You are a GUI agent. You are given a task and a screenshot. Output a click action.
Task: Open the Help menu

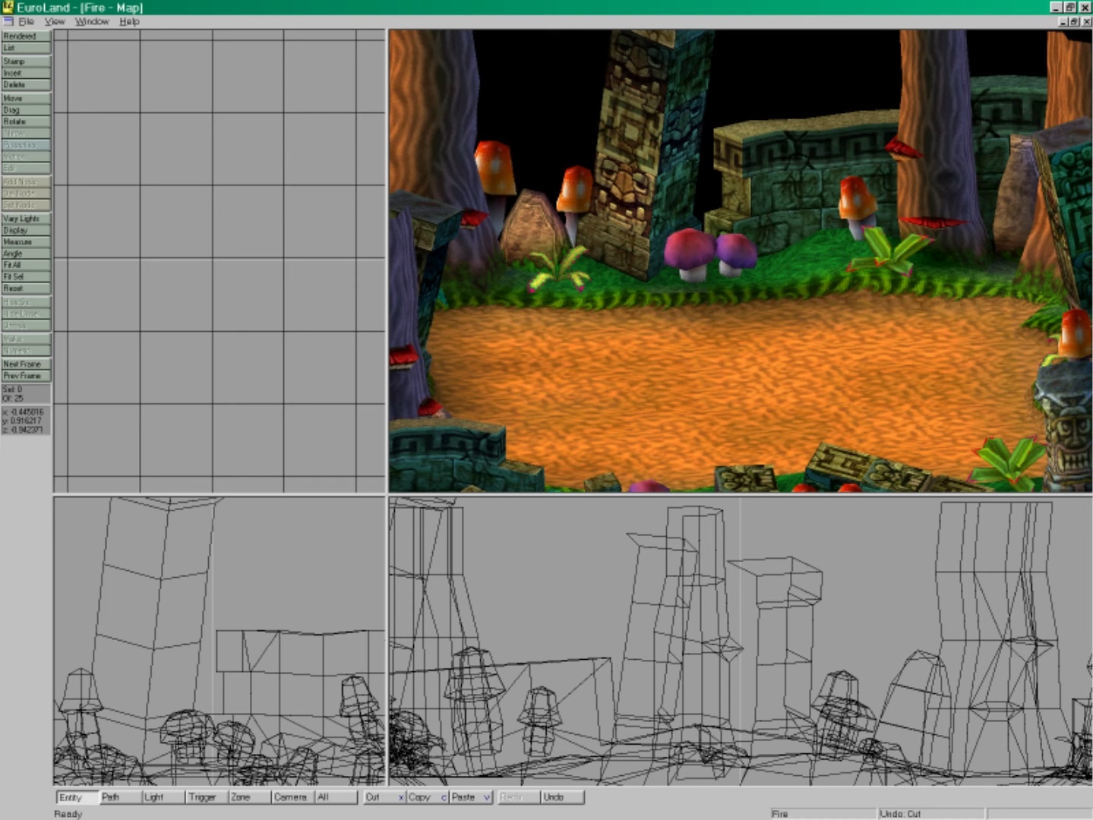coord(129,21)
